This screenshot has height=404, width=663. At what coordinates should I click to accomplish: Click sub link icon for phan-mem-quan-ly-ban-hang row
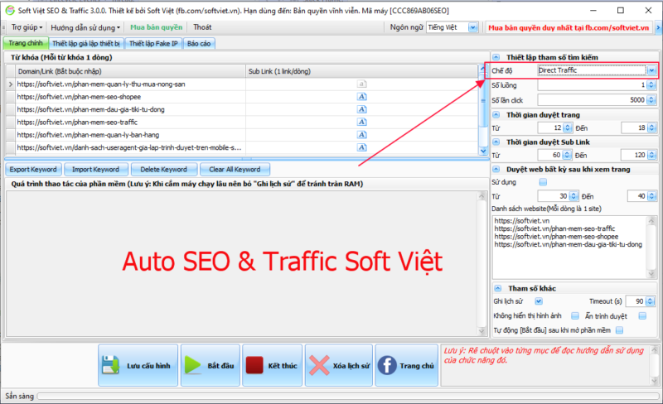point(361,135)
